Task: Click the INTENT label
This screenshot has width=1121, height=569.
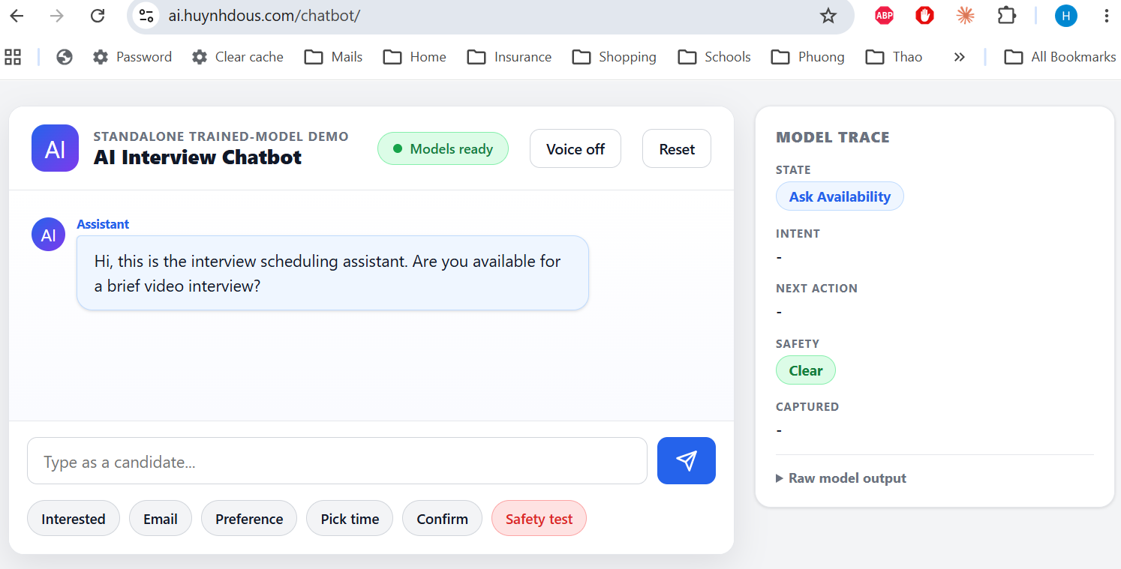Action: tap(798, 233)
